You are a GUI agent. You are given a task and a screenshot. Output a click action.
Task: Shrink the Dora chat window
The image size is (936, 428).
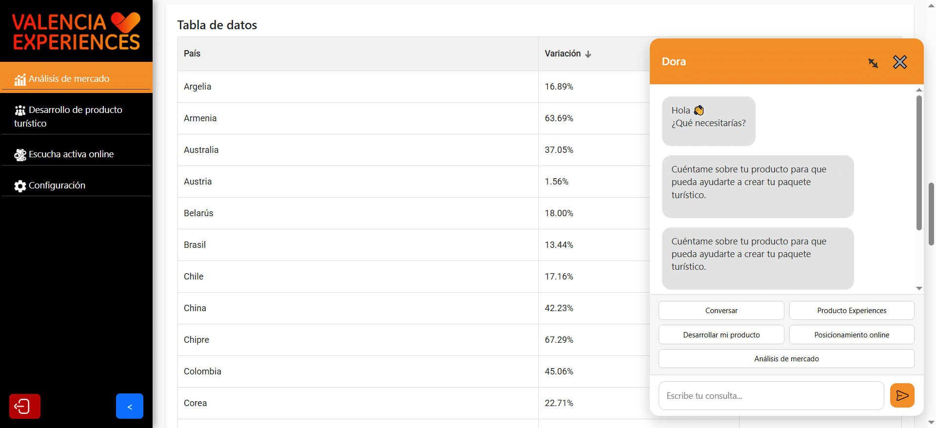click(x=873, y=63)
